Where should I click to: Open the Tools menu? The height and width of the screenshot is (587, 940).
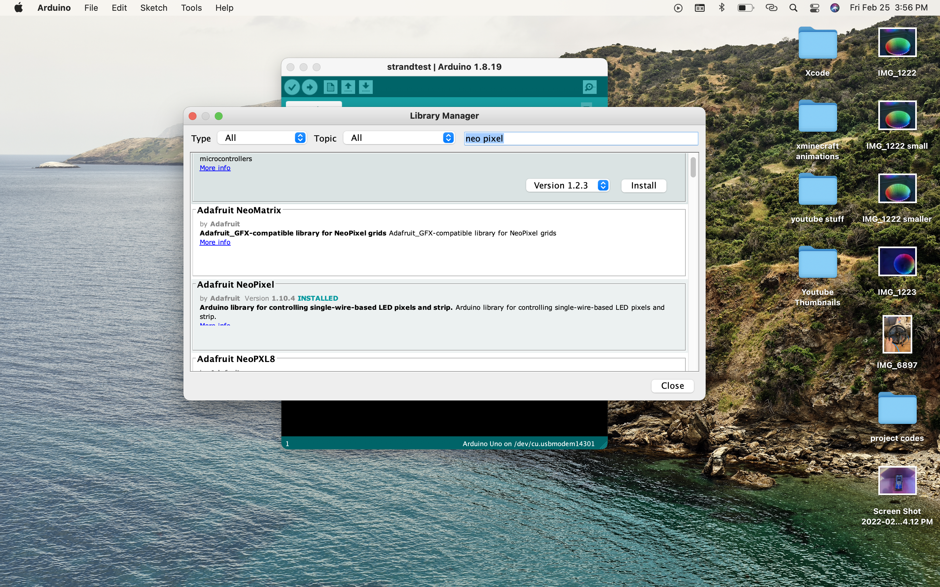191,8
